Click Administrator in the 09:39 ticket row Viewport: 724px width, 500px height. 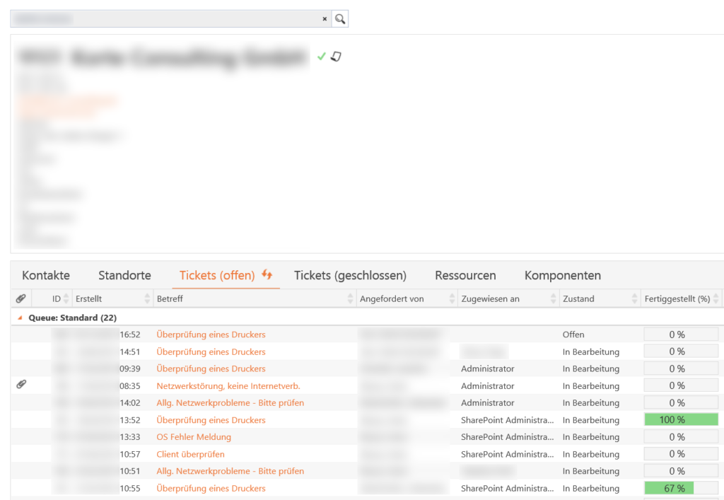point(487,368)
